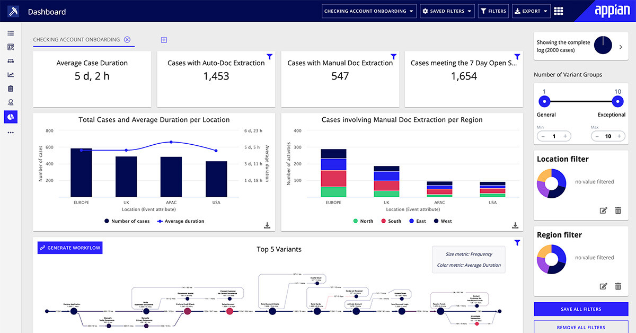
Task: Open the Dashboards pie chart sidebar icon
Action: point(11,117)
